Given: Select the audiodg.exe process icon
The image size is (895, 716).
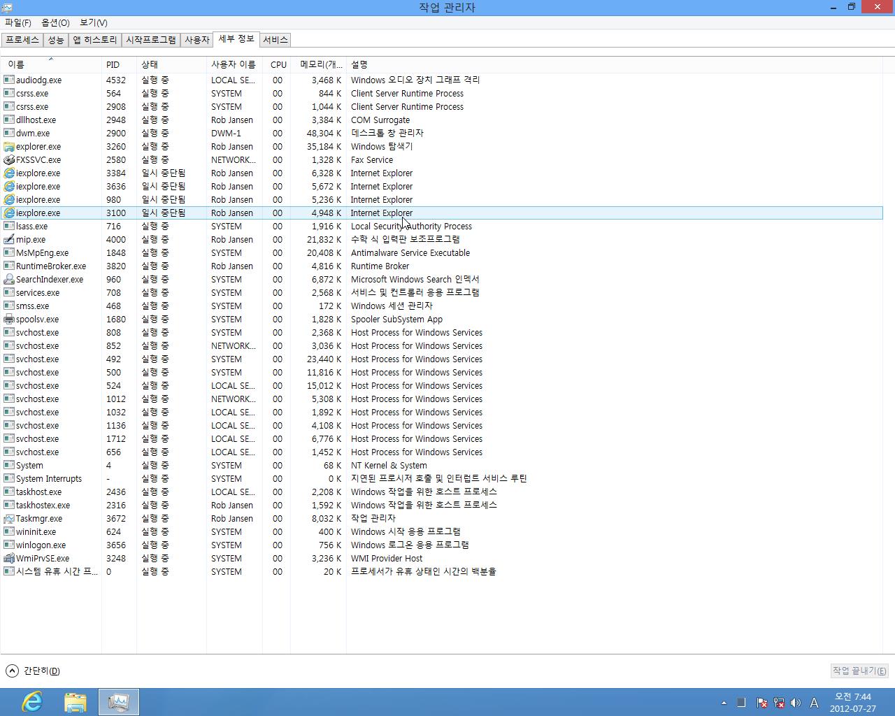Looking at the screenshot, I should [9, 80].
